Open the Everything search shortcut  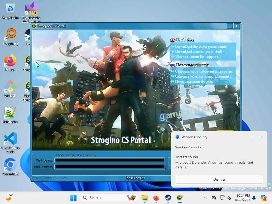click(10, 37)
